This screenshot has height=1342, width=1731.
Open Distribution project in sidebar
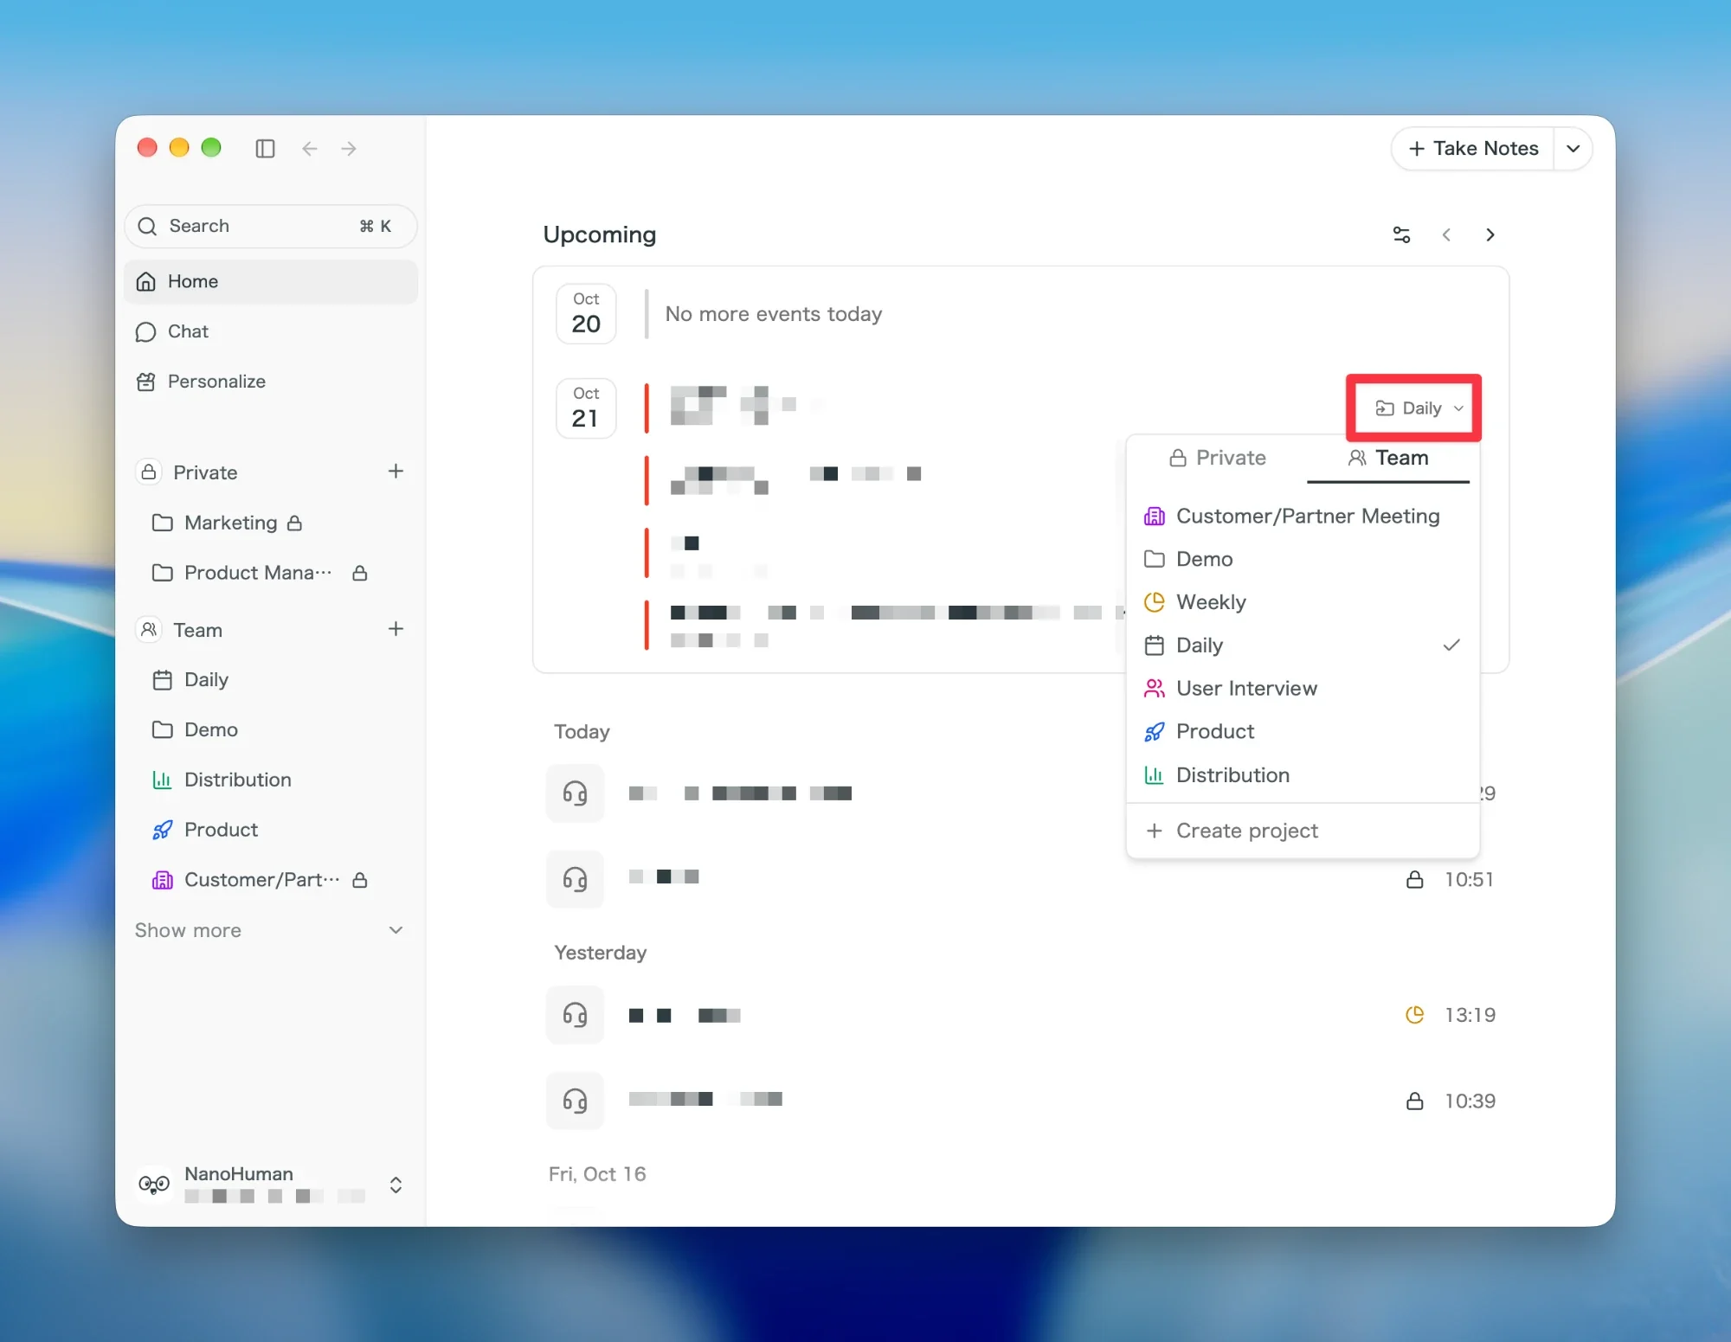pos(271,780)
